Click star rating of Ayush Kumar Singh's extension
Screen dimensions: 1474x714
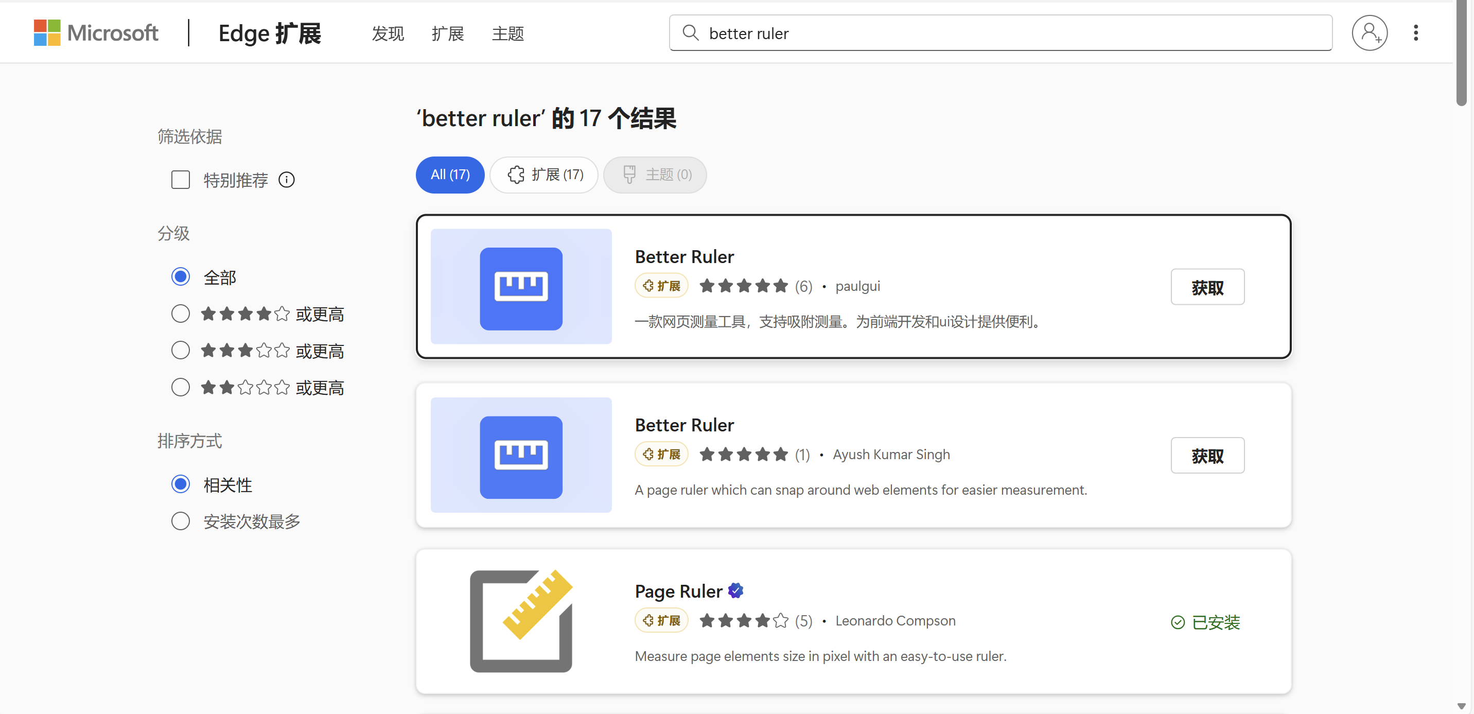tap(743, 454)
